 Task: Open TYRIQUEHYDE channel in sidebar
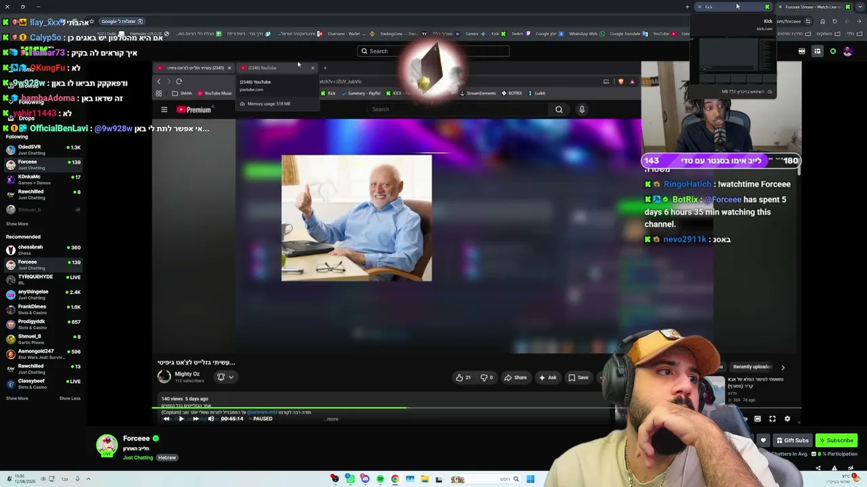click(x=43, y=280)
